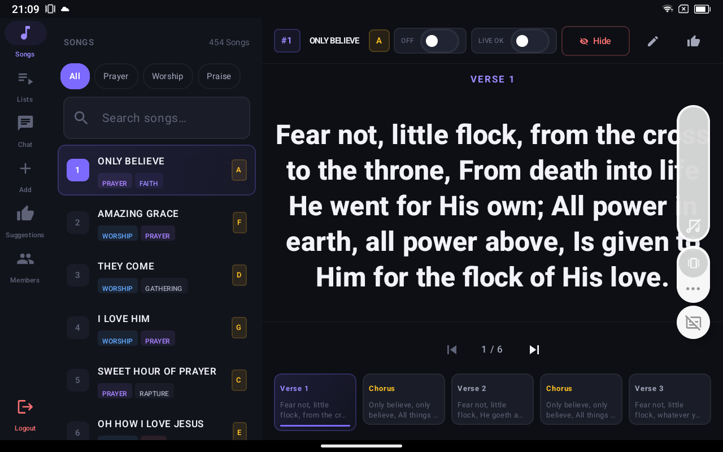Image resolution: width=723 pixels, height=452 pixels.
Task: Skip to the next slide
Action: tap(534, 350)
